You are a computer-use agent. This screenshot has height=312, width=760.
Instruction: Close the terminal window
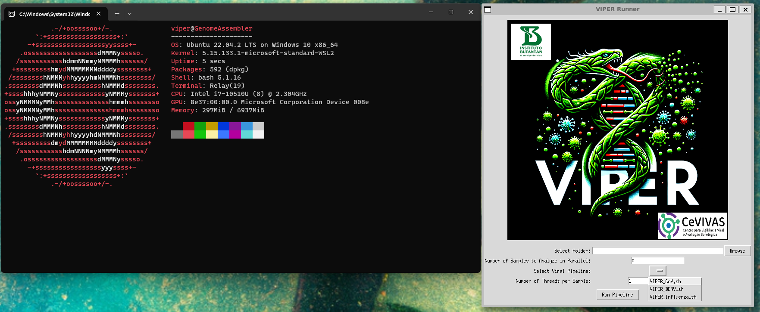click(x=471, y=12)
